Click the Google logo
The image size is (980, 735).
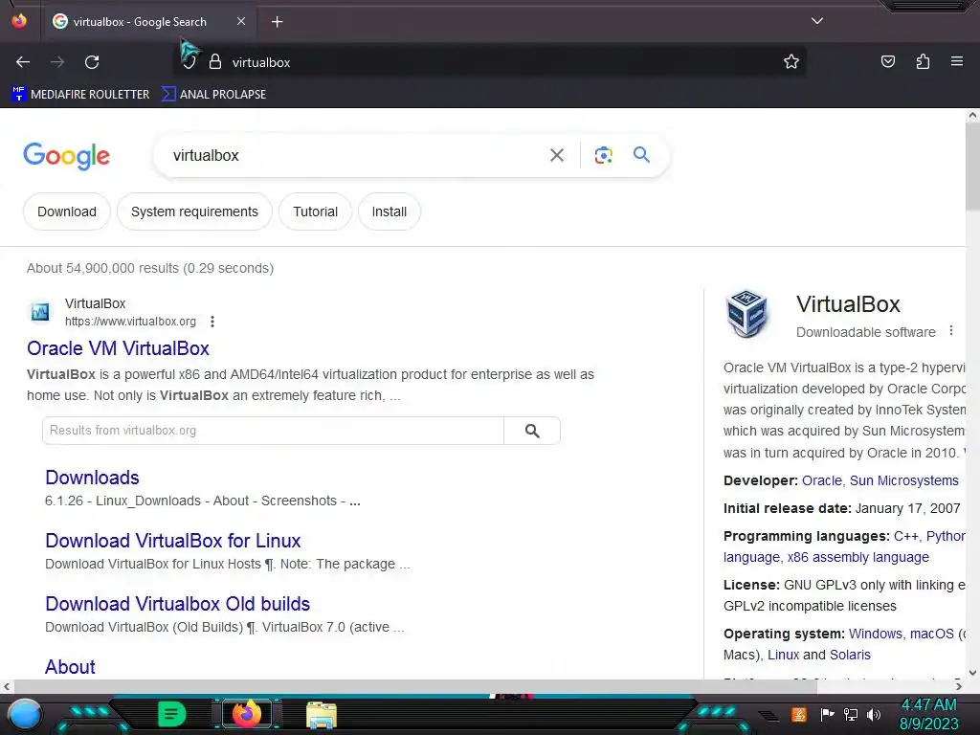[66, 156]
